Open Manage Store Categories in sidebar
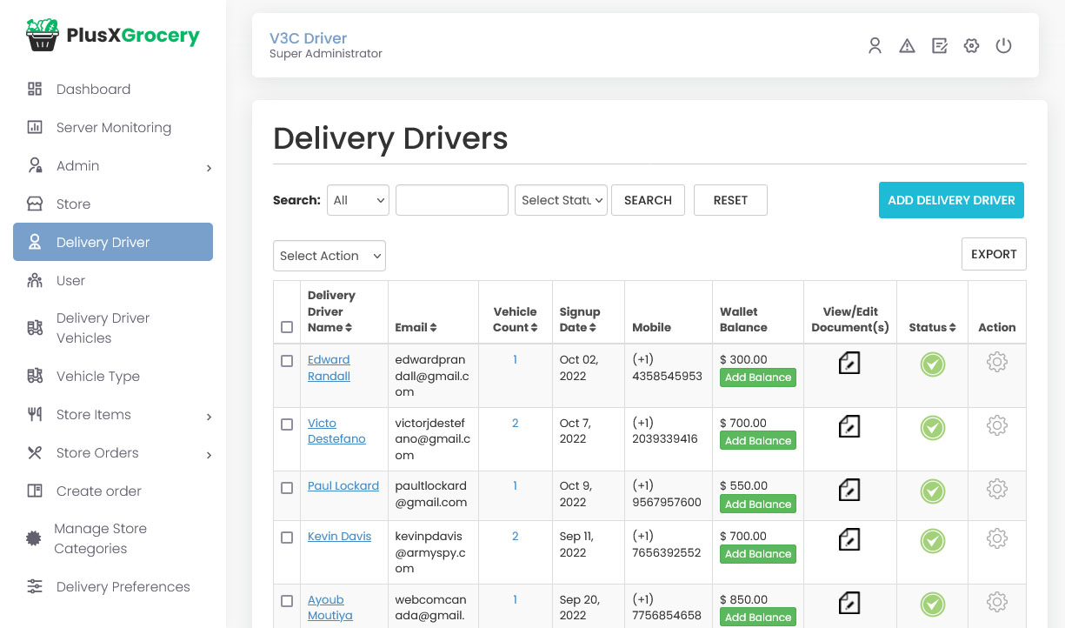 113,538
